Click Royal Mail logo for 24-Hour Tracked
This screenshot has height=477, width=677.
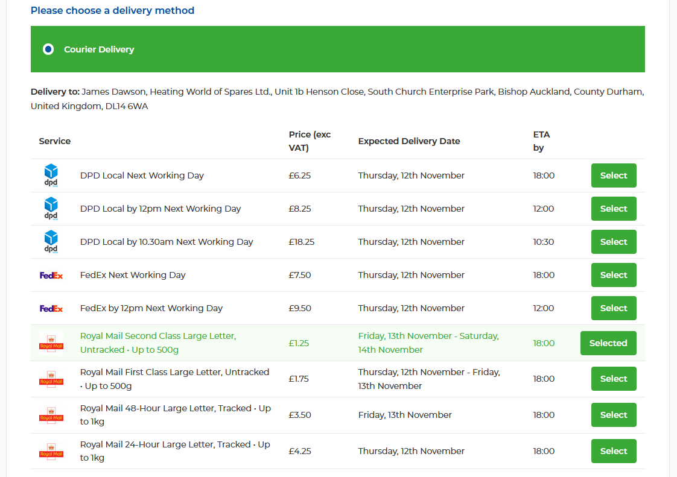click(51, 451)
